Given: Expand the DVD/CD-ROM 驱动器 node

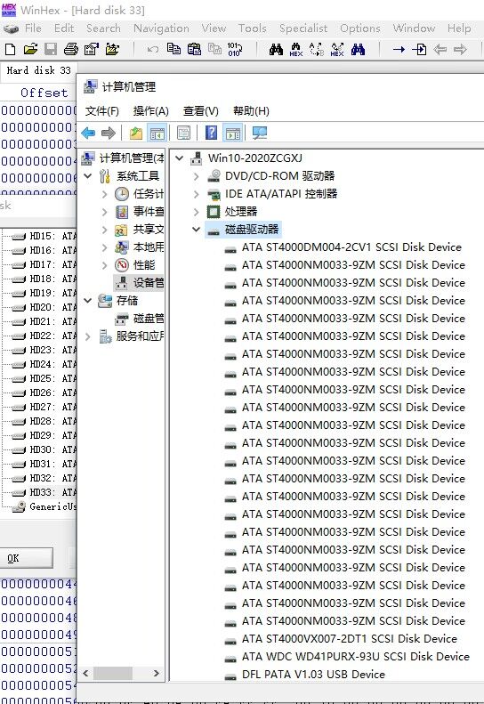Looking at the screenshot, I should tap(197, 176).
